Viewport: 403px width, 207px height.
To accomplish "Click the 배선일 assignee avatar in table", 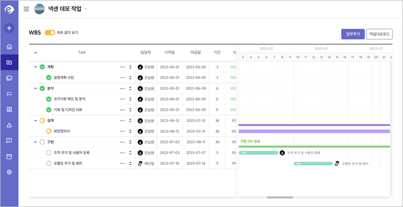I will pyautogui.click(x=140, y=163).
